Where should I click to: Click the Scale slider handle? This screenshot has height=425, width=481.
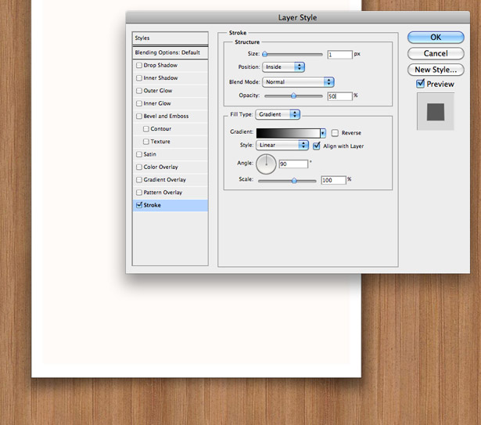(x=294, y=180)
